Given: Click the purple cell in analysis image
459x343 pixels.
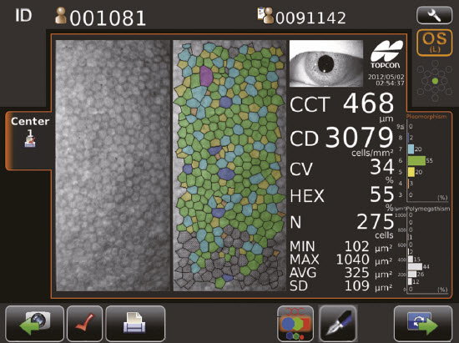Looking at the screenshot, I should pos(206,76).
